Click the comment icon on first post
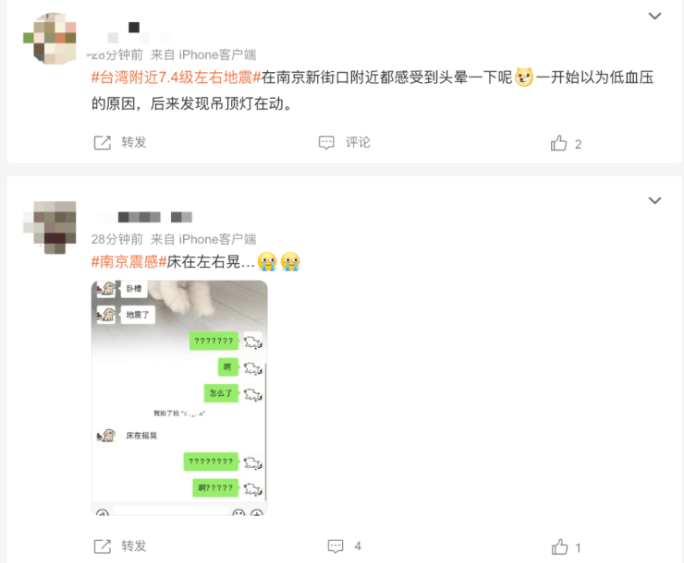 (326, 142)
